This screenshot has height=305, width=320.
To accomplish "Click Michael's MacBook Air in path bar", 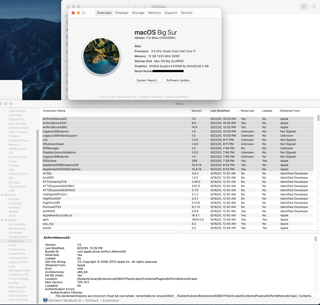I will [65, 301].
